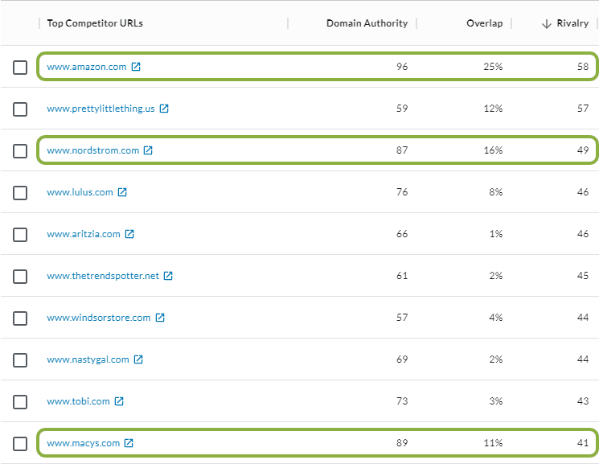
Task: Open external link icon beside www.amazon.com
Action: 136,67
